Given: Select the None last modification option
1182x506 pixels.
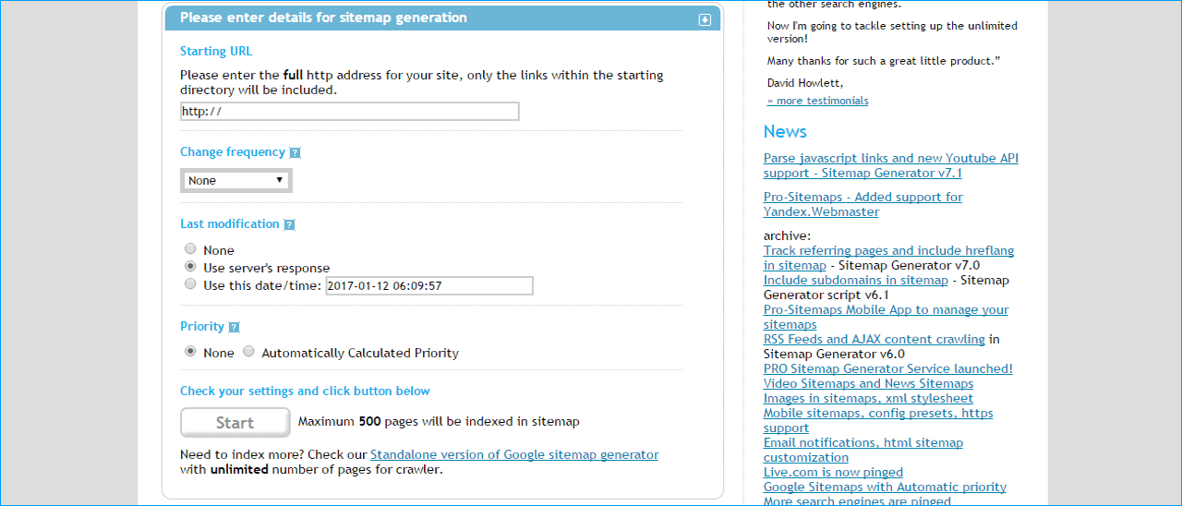Looking at the screenshot, I should (190, 249).
